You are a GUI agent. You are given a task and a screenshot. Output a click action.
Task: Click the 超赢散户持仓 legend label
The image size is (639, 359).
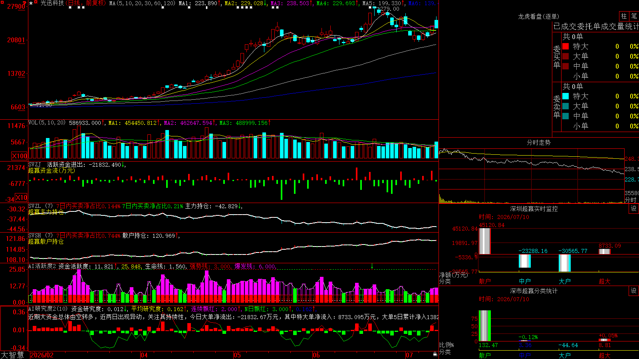coord(46,242)
